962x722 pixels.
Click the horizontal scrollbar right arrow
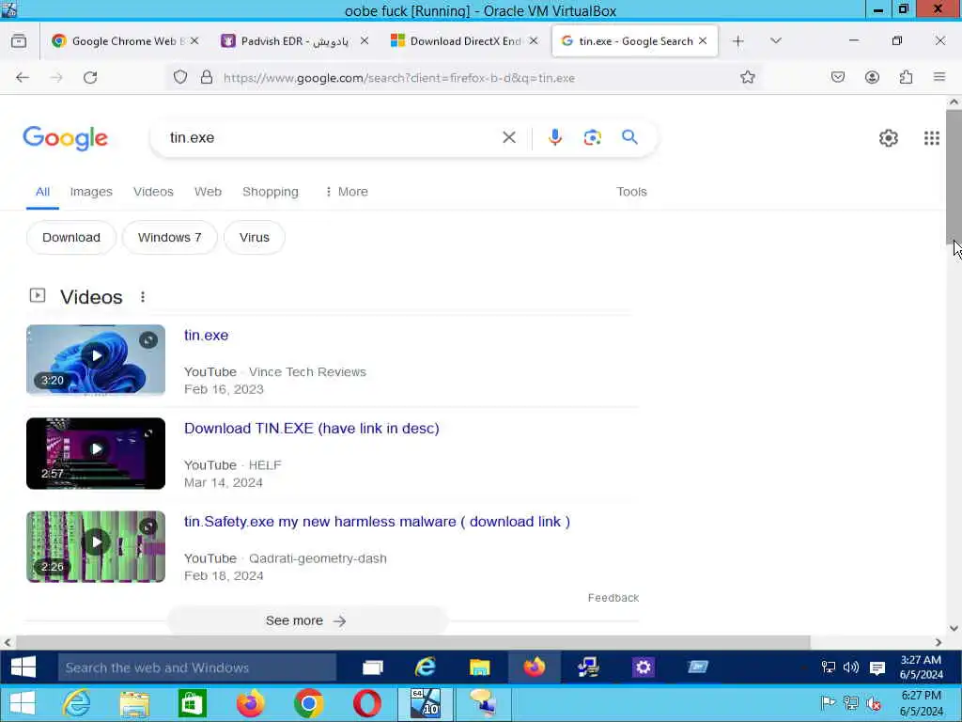click(x=939, y=642)
